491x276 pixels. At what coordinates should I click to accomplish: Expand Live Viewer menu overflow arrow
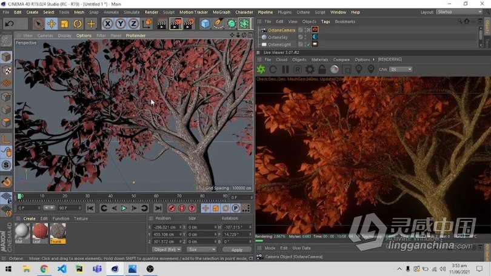tap(373, 59)
